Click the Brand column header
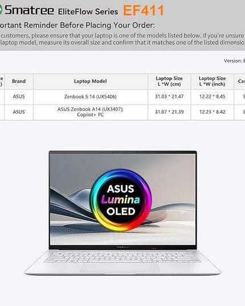The width and height of the screenshot is (245, 306). pyautogui.click(x=19, y=81)
